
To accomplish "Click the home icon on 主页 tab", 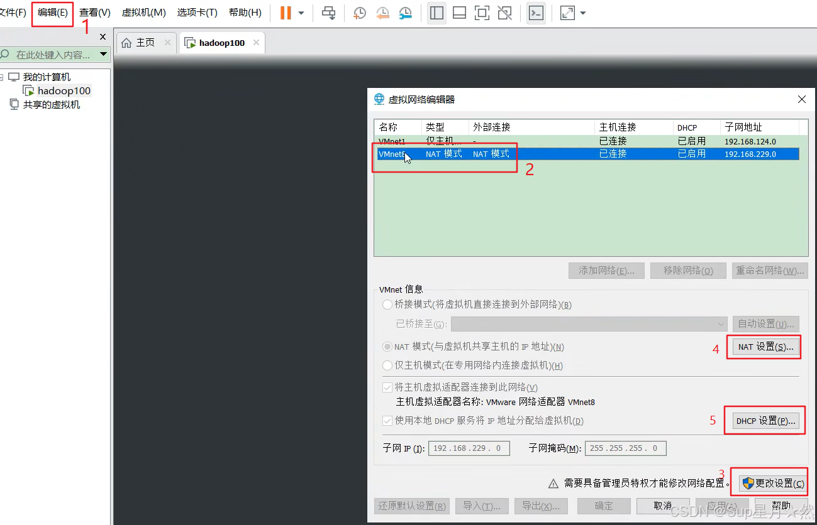I will (126, 43).
